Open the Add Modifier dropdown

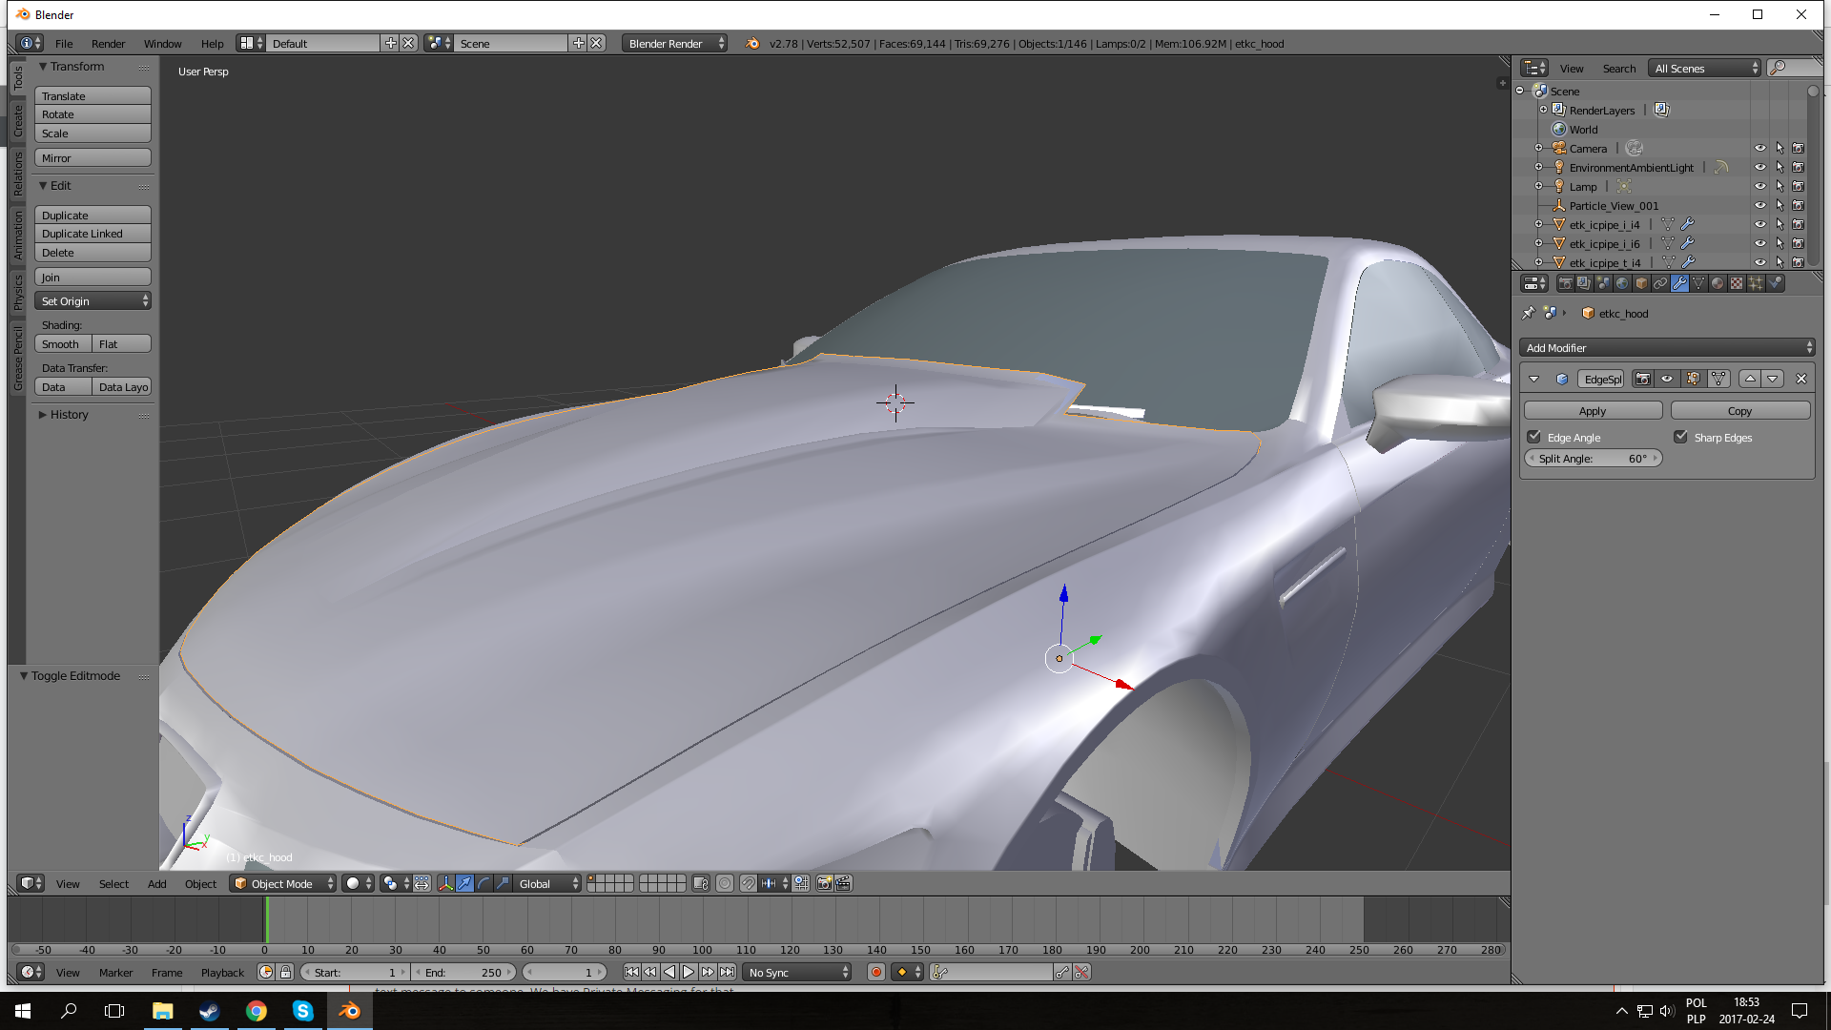point(1667,347)
